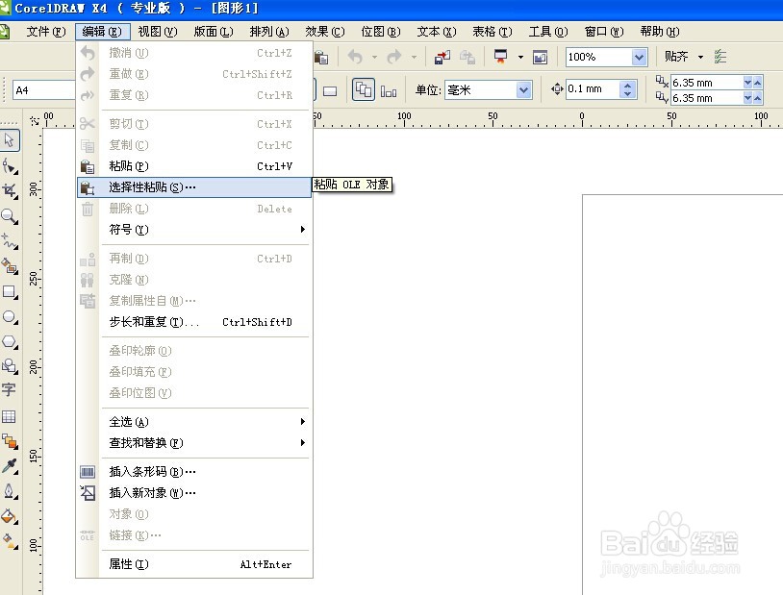783x595 pixels.
Task: Open the 位图(B) menu
Action: [x=381, y=32]
